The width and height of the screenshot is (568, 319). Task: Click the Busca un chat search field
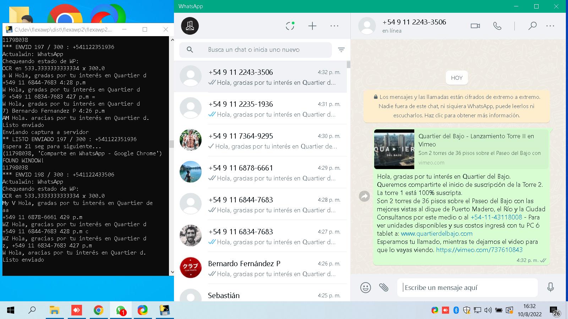256,50
